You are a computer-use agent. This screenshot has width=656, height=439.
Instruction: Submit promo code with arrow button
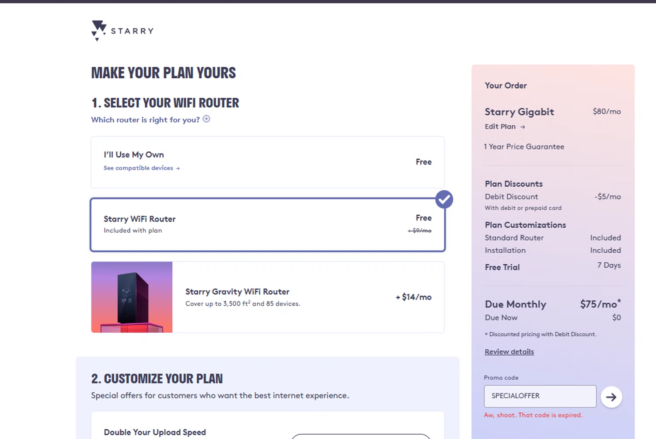611,397
